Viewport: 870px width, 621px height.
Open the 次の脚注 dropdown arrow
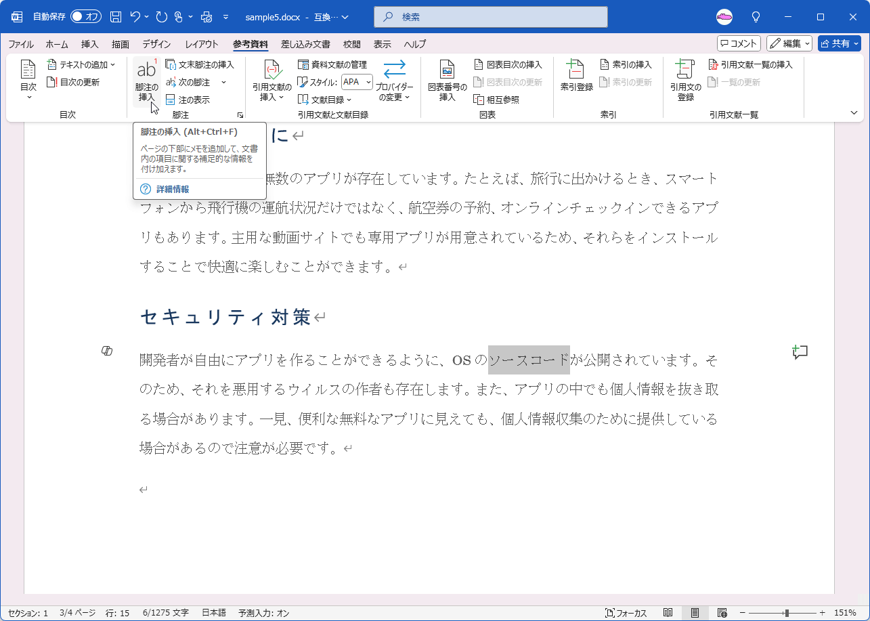(x=223, y=81)
